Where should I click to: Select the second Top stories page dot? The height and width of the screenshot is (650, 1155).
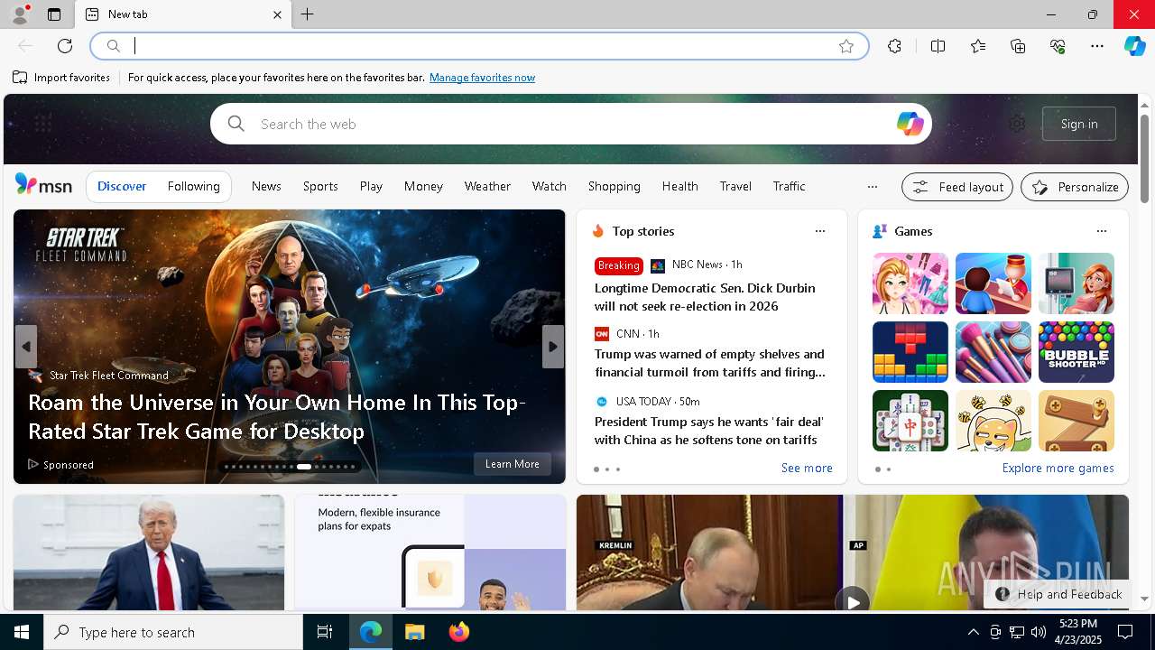point(607,469)
